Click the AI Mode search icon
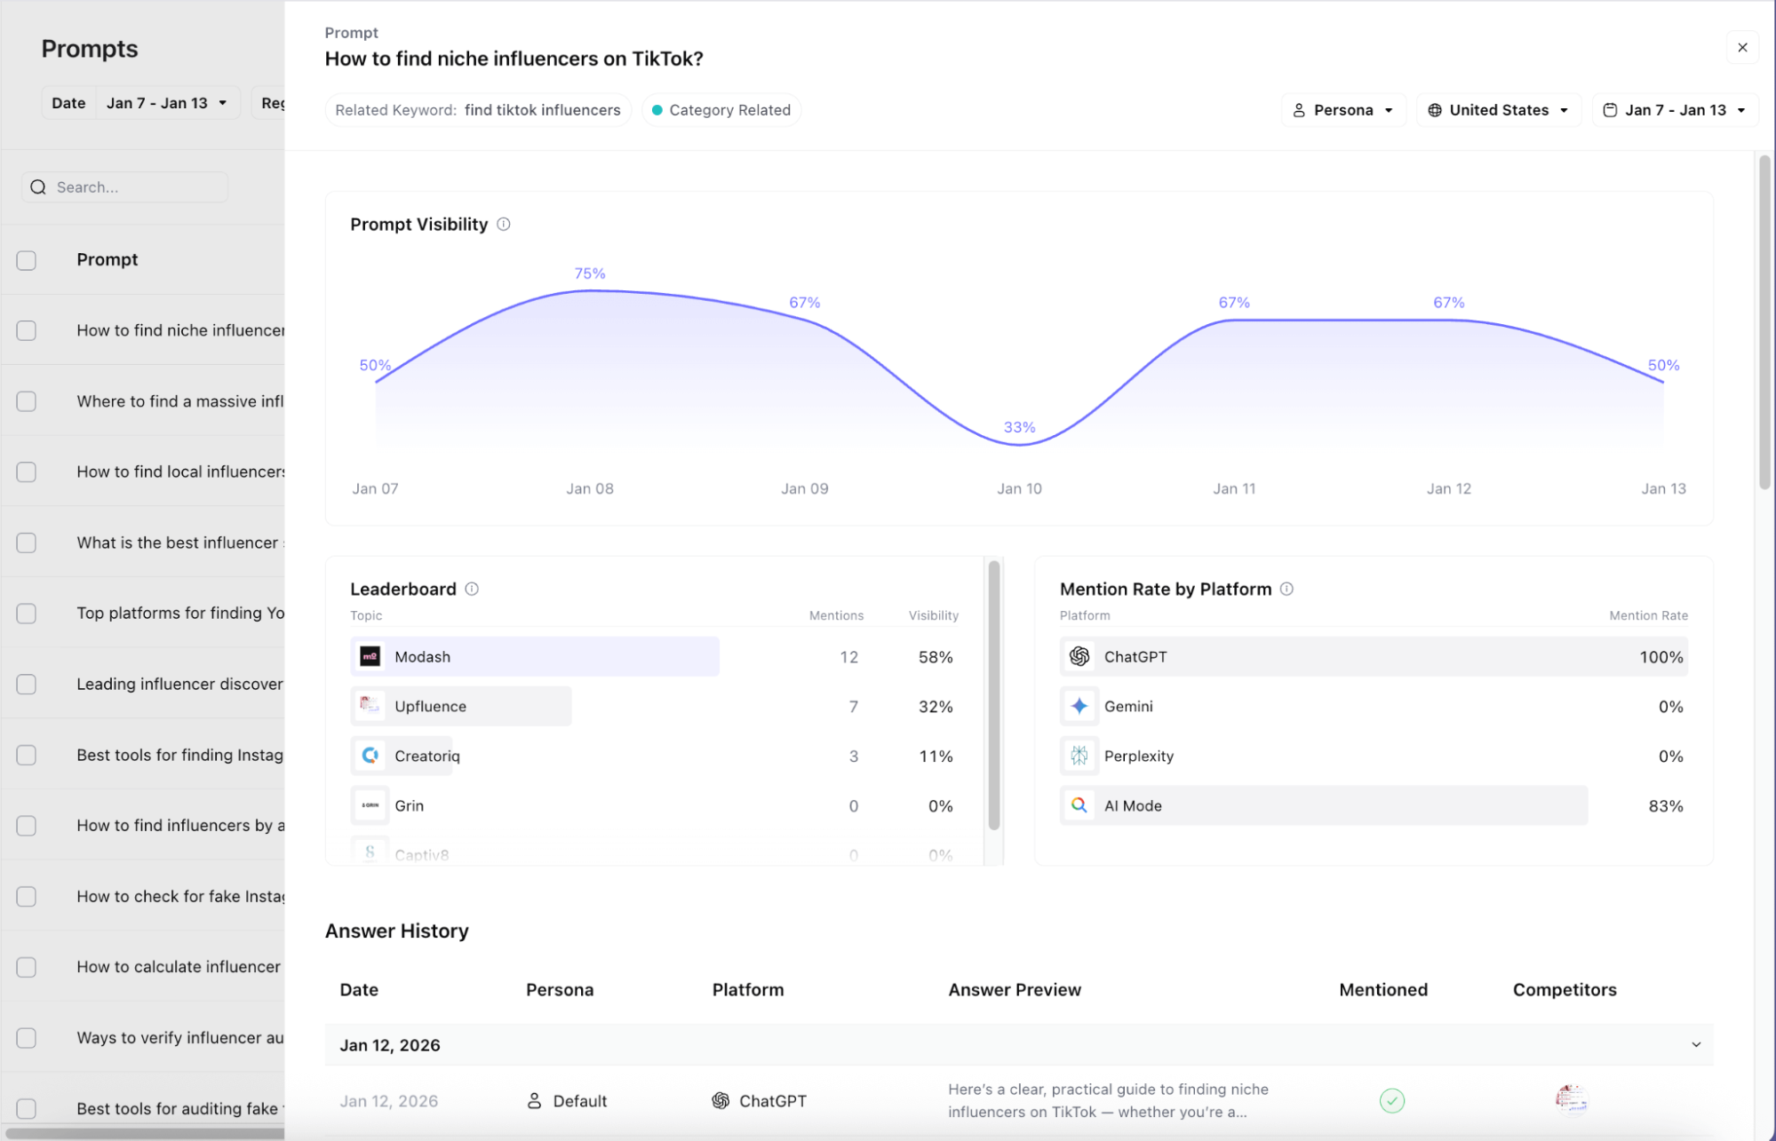 (1079, 805)
